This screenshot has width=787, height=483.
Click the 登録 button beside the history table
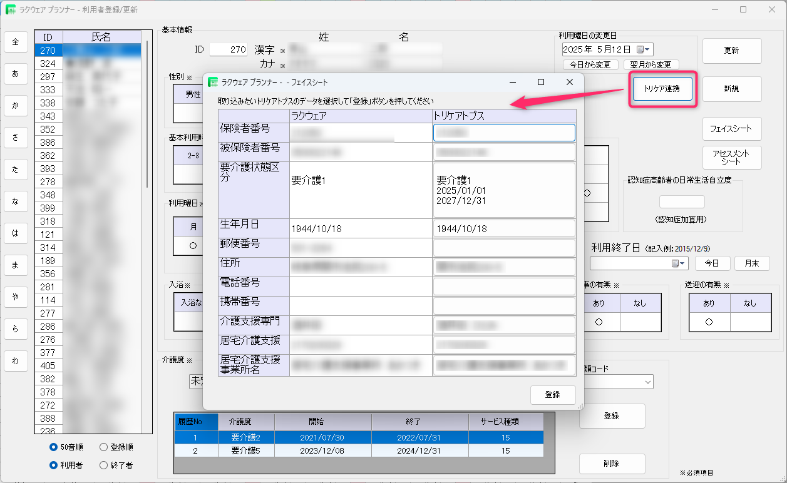click(x=612, y=416)
